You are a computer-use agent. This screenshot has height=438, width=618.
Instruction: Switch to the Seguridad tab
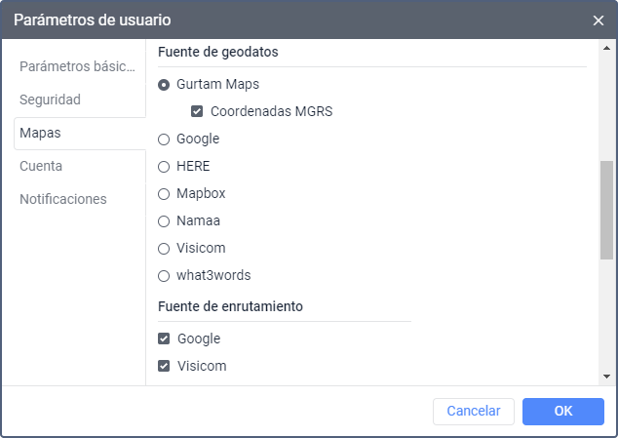[x=50, y=100]
